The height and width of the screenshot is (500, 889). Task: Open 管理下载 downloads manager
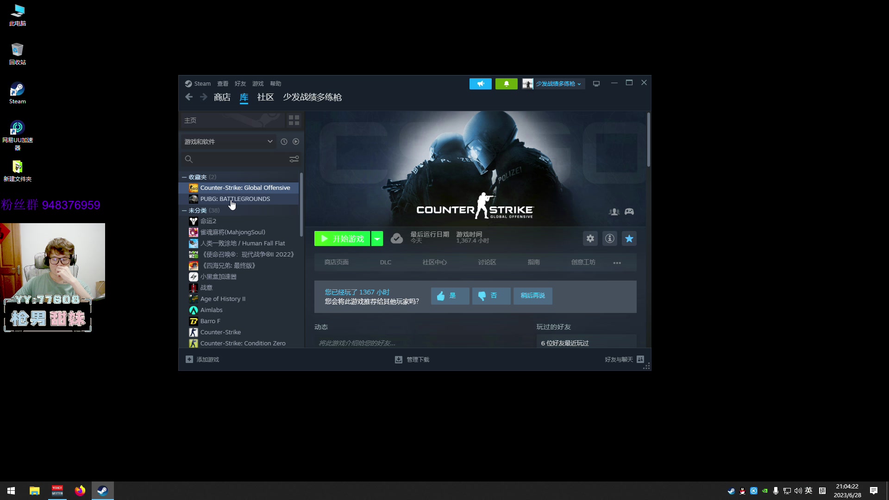412,360
